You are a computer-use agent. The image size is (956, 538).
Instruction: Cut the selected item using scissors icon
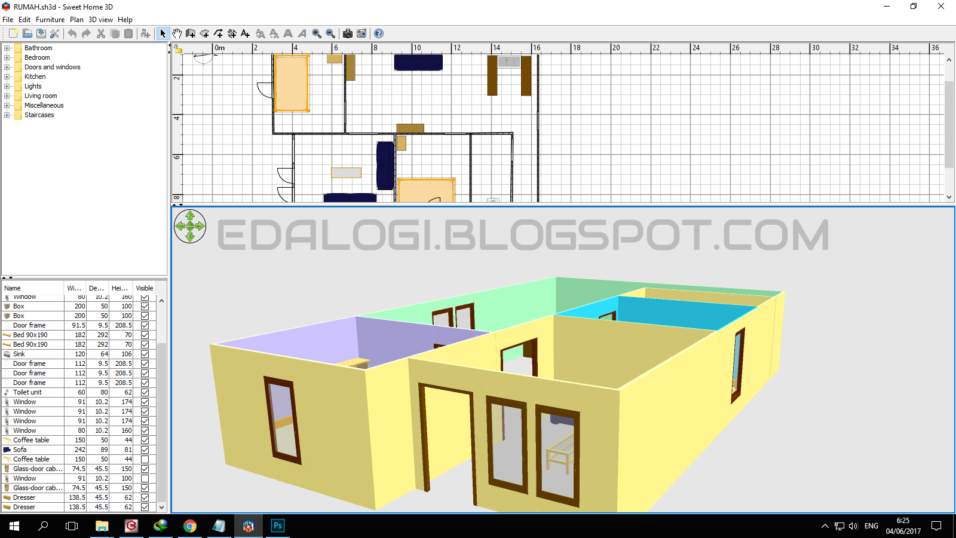click(x=101, y=33)
